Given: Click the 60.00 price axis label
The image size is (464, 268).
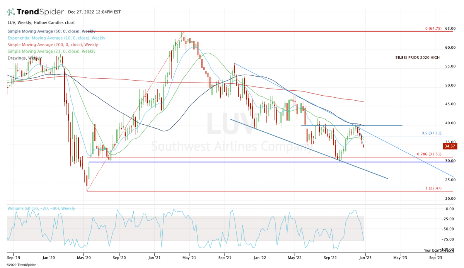Looking at the screenshot, I should 450,48.
